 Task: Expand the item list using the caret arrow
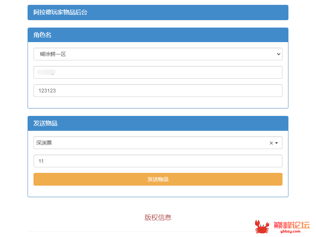[276, 143]
